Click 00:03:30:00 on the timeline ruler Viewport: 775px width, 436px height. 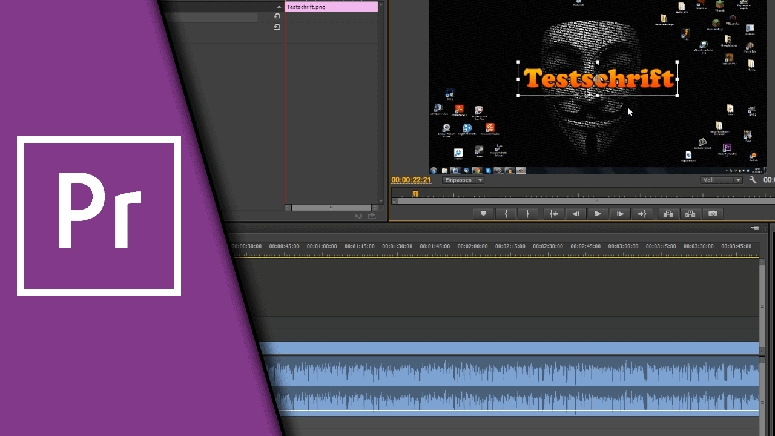click(699, 246)
